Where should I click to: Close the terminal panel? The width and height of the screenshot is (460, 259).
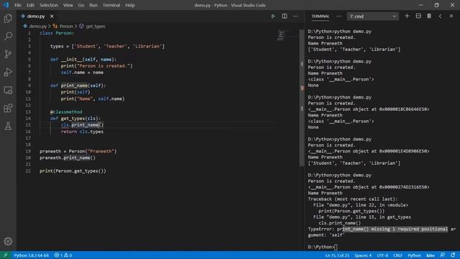[x=451, y=16]
